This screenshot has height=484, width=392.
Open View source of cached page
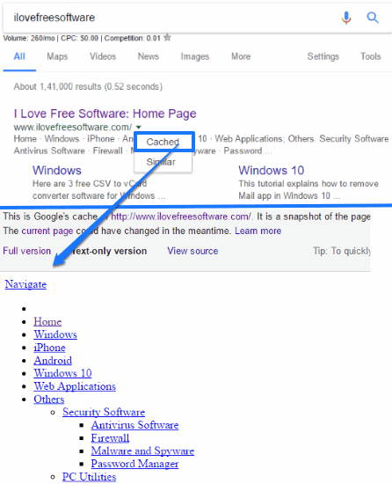(x=192, y=251)
